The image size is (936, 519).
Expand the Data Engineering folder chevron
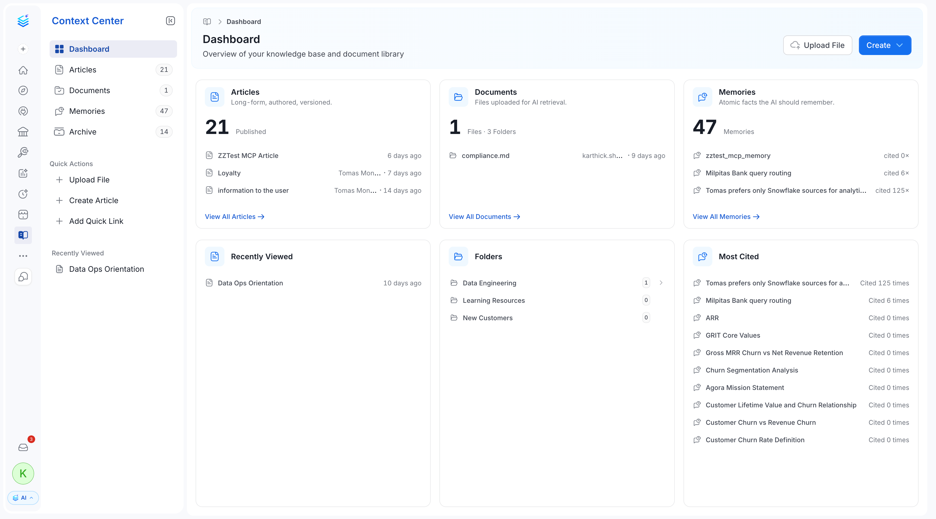pyautogui.click(x=661, y=283)
